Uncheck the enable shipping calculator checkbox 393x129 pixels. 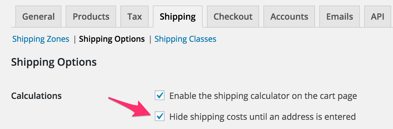coord(160,96)
